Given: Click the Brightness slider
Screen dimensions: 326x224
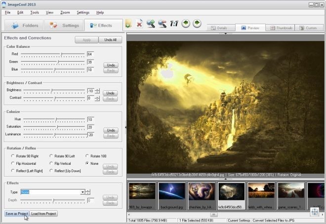Looking at the screenshot, I should 54,90.
